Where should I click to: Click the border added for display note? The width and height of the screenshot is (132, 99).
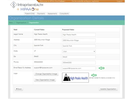pyautogui.click(x=102, y=78)
